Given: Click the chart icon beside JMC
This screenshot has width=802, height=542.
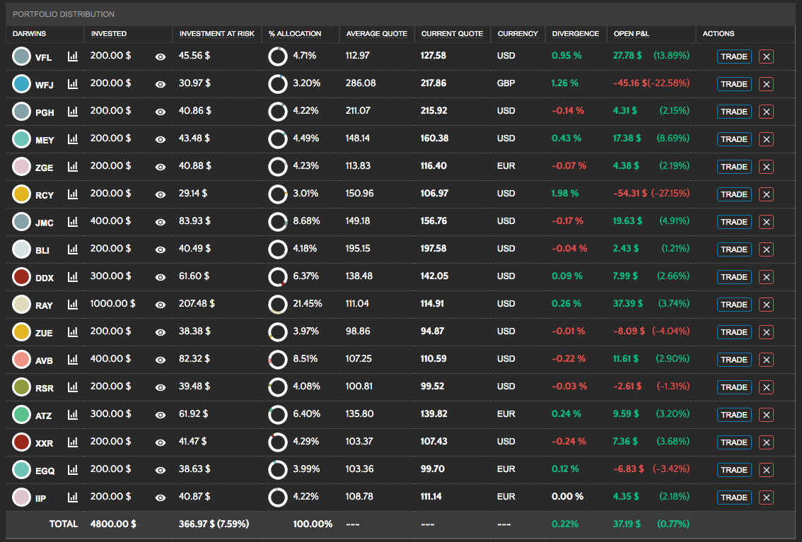Looking at the screenshot, I should 73,222.
